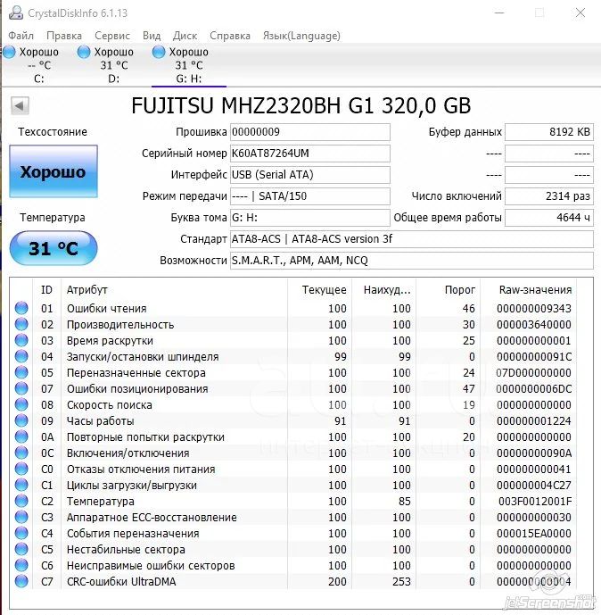Click status orb for Включения/отключения row

point(21,453)
